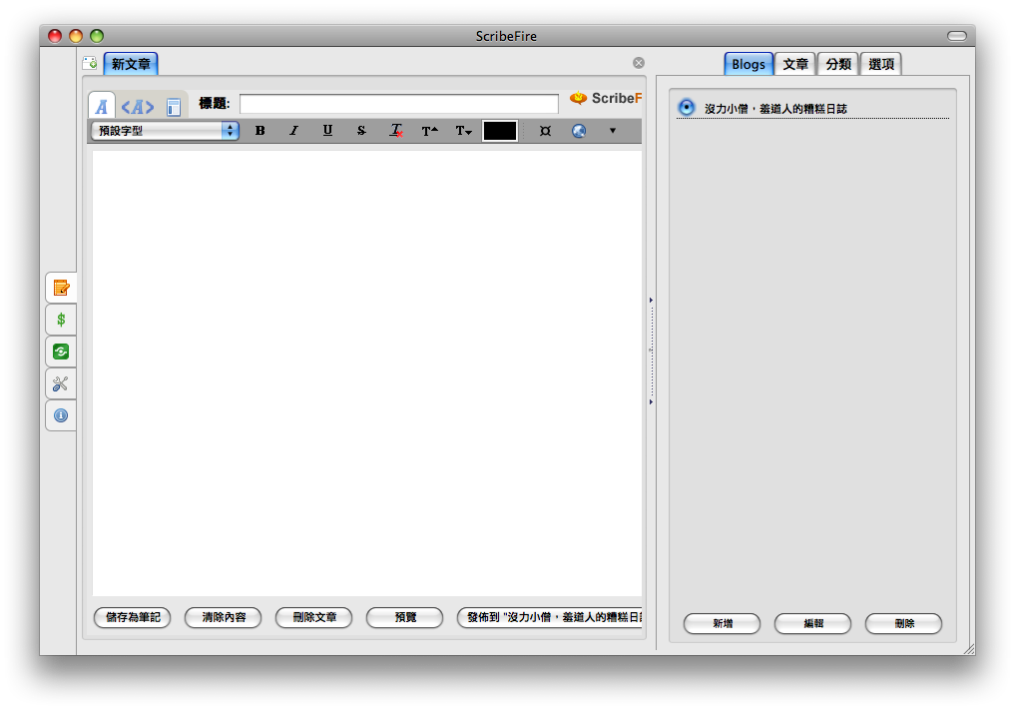
Task: Toggle underline formatting
Action: 327,130
